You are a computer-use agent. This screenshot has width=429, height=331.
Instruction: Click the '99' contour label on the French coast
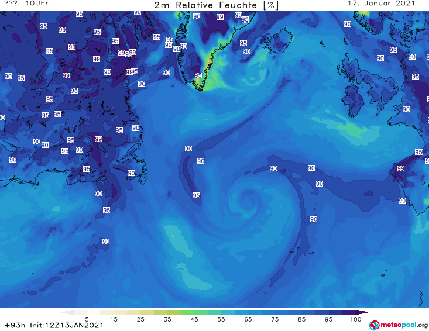(x=401, y=168)
